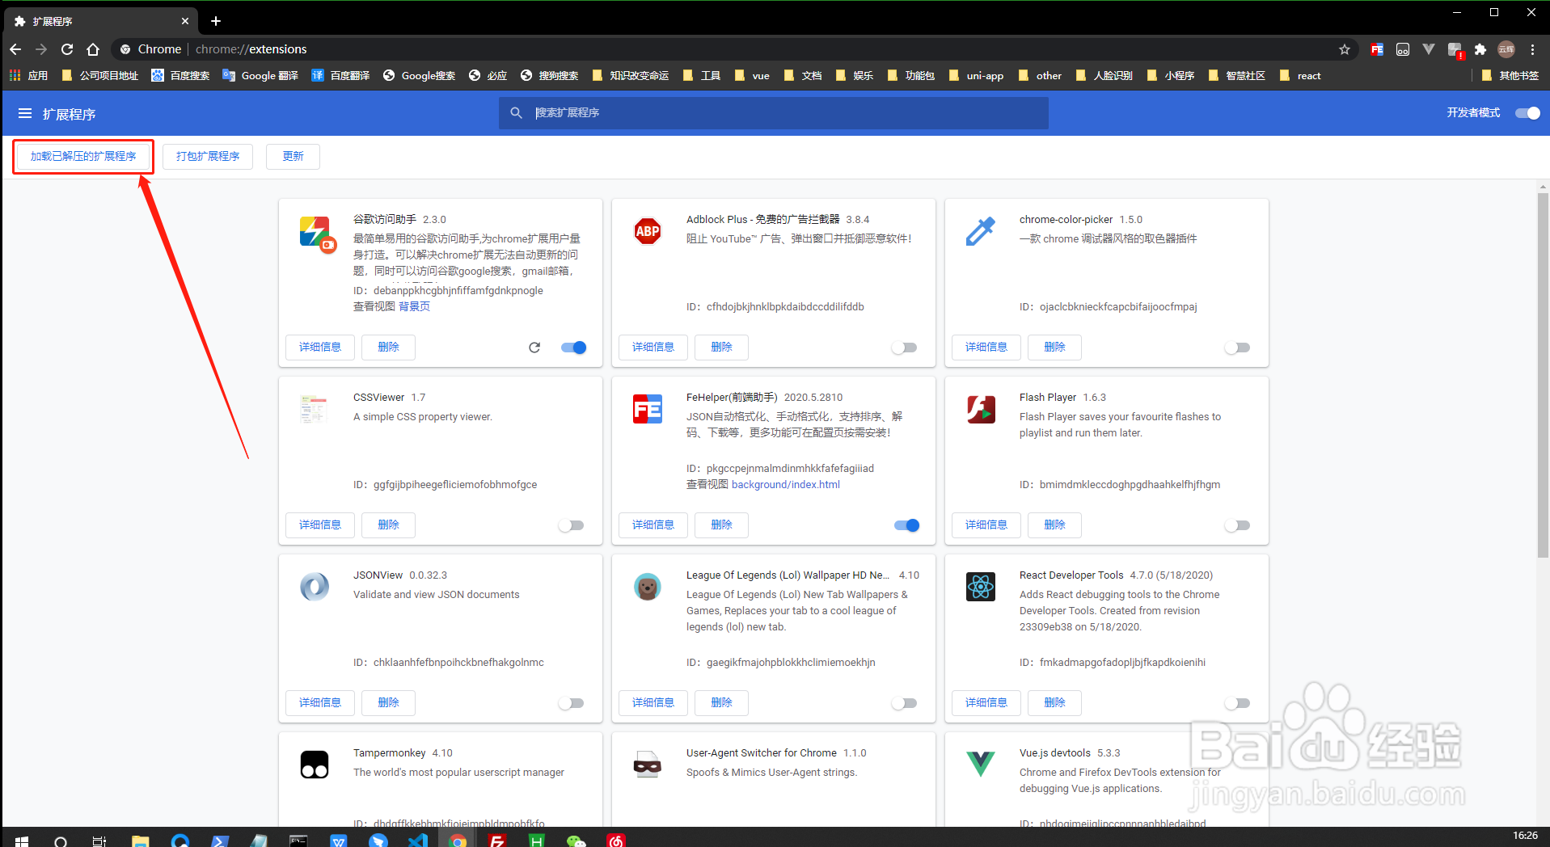This screenshot has height=847, width=1550.
Task: Click 删除 on the CSSViewer card
Action: click(388, 525)
